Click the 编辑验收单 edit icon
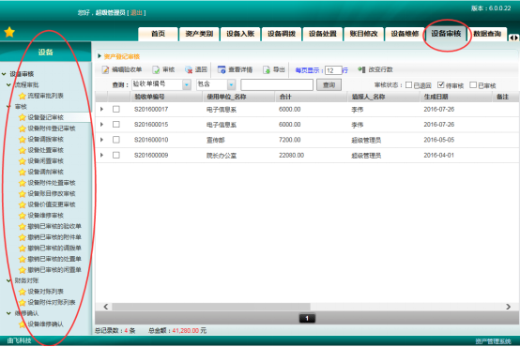Image resolution: width=520 pixels, height=347 pixels. click(x=105, y=69)
